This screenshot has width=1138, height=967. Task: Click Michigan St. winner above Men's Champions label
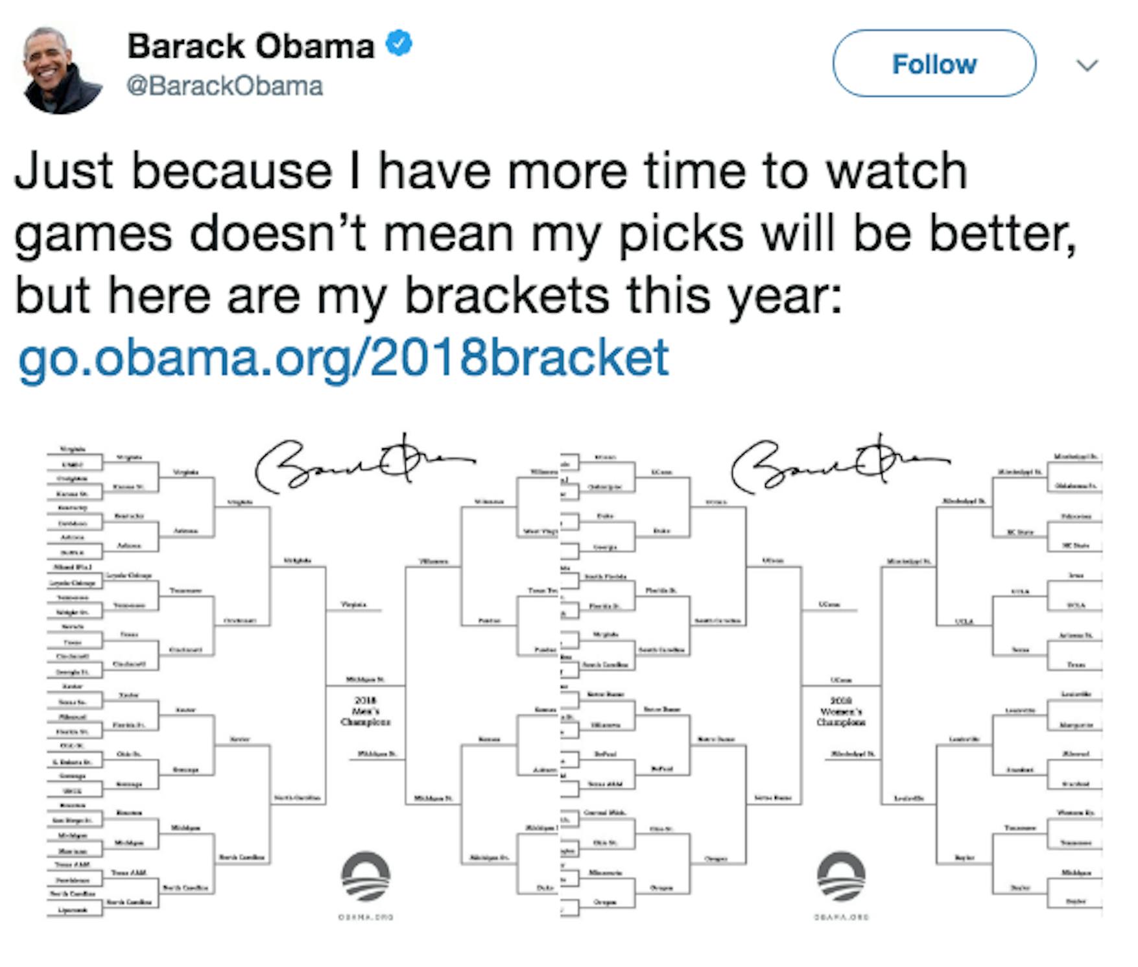point(365,679)
